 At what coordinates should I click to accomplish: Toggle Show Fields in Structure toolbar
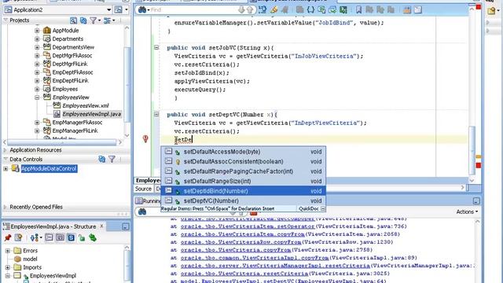60,237
